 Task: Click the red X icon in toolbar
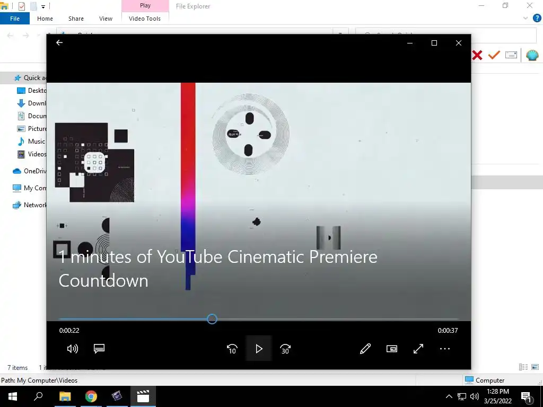coord(477,55)
